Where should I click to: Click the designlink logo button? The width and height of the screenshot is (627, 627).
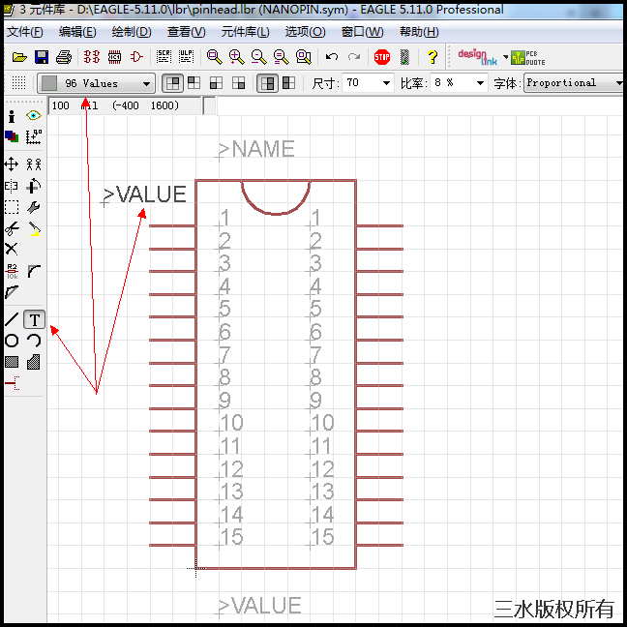pyautogui.click(x=478, y=57)
